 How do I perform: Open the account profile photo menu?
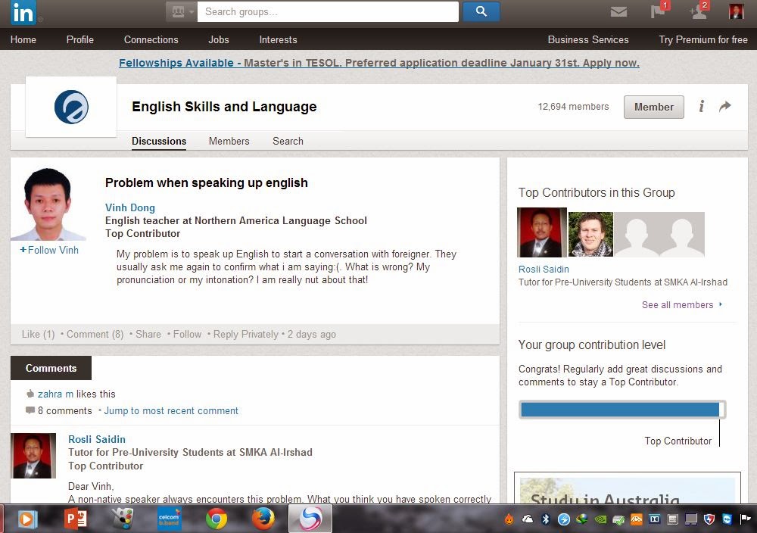737,11
